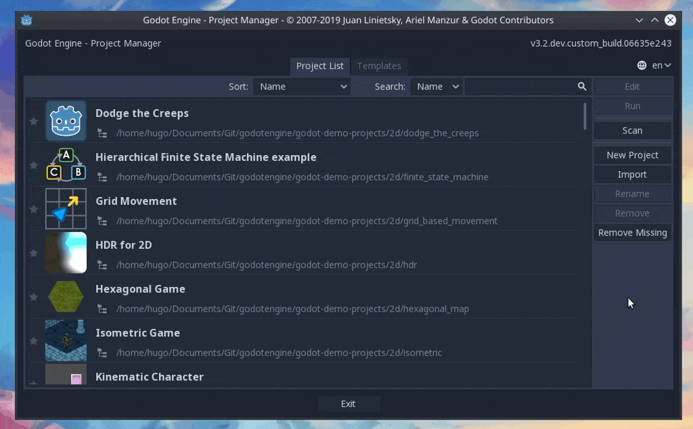Click the New Project button

[632, 155]
